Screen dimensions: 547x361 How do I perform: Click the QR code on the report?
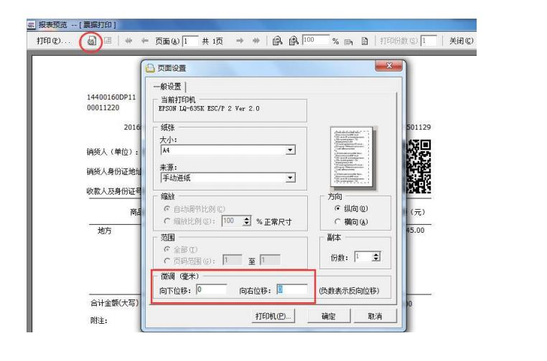click(419, 166)
